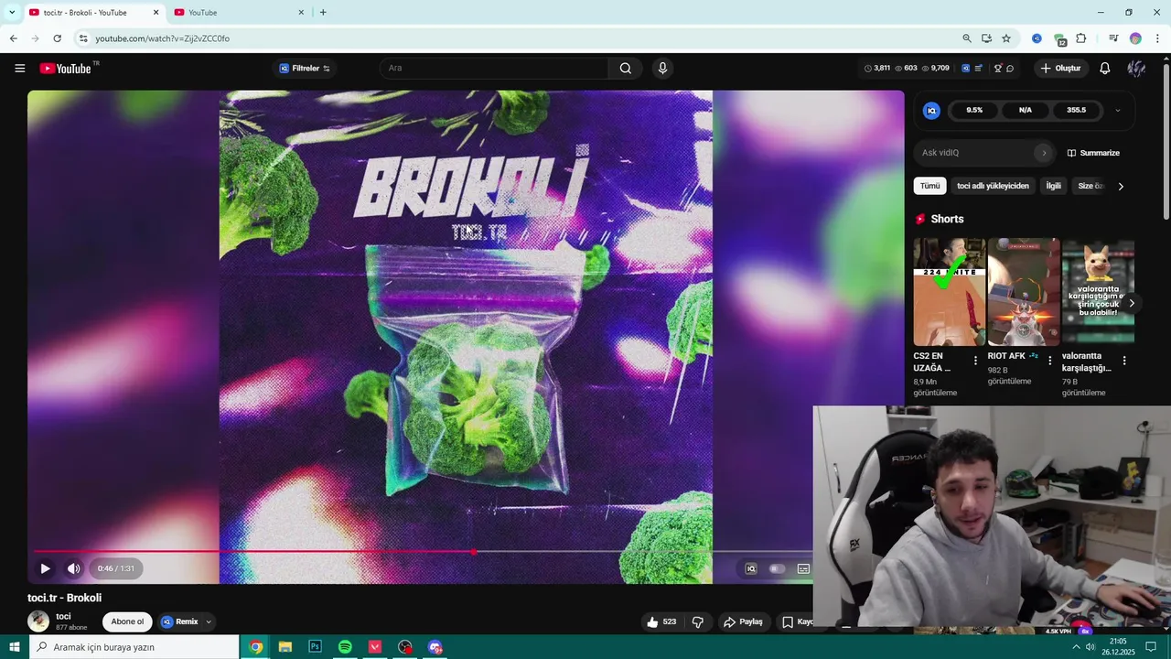Like the video with 523 likes
Screen dimensions: 1171x659
661,622
